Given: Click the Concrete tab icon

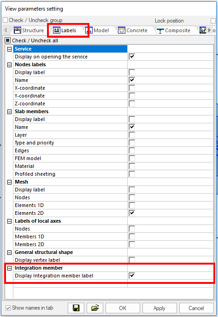Looking at the screenshot, I should click(x=122, y=30).
